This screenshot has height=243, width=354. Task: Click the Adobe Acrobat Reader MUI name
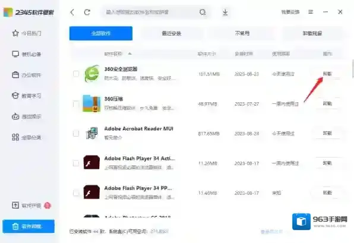point(138,129)
